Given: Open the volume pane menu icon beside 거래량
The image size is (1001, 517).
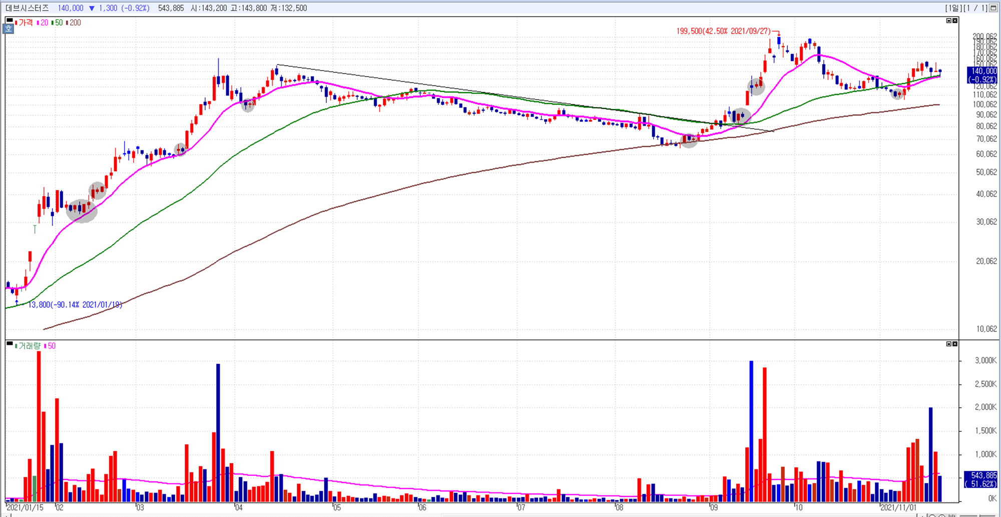Looking at the screenshot, I should point(9,343).
